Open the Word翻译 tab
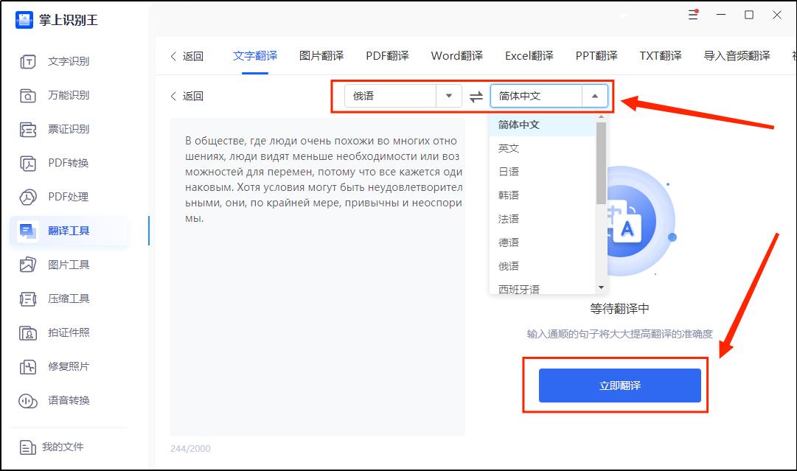The image size is (797, 471). 455,55
